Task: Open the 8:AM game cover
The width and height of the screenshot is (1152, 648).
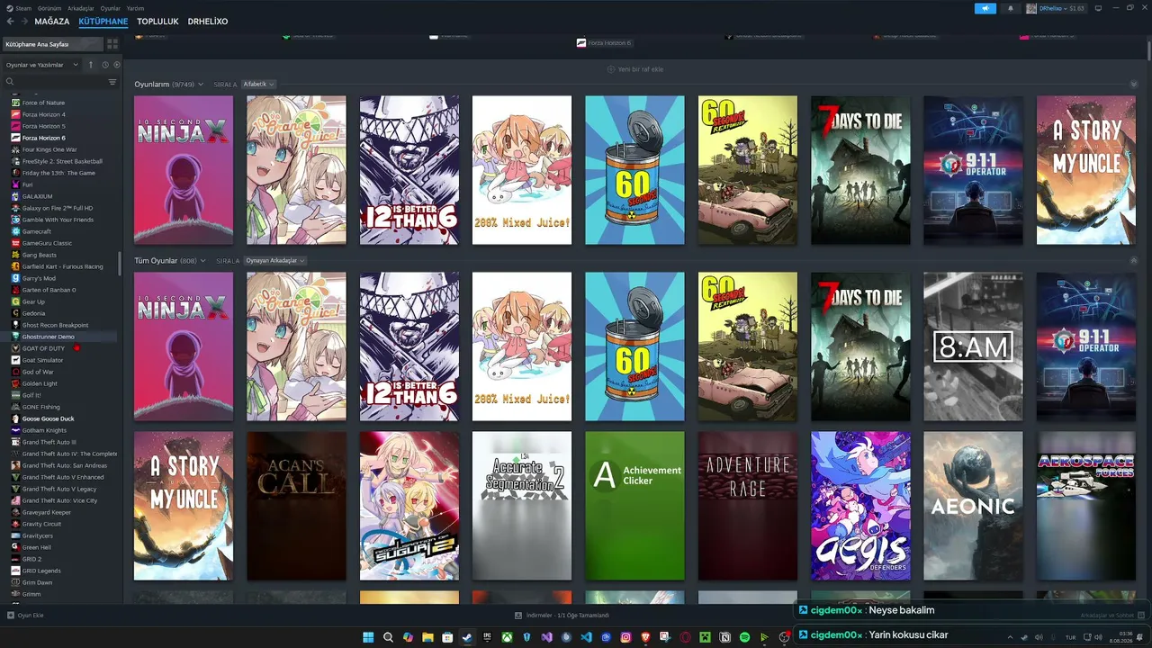Action: [973, 346]
